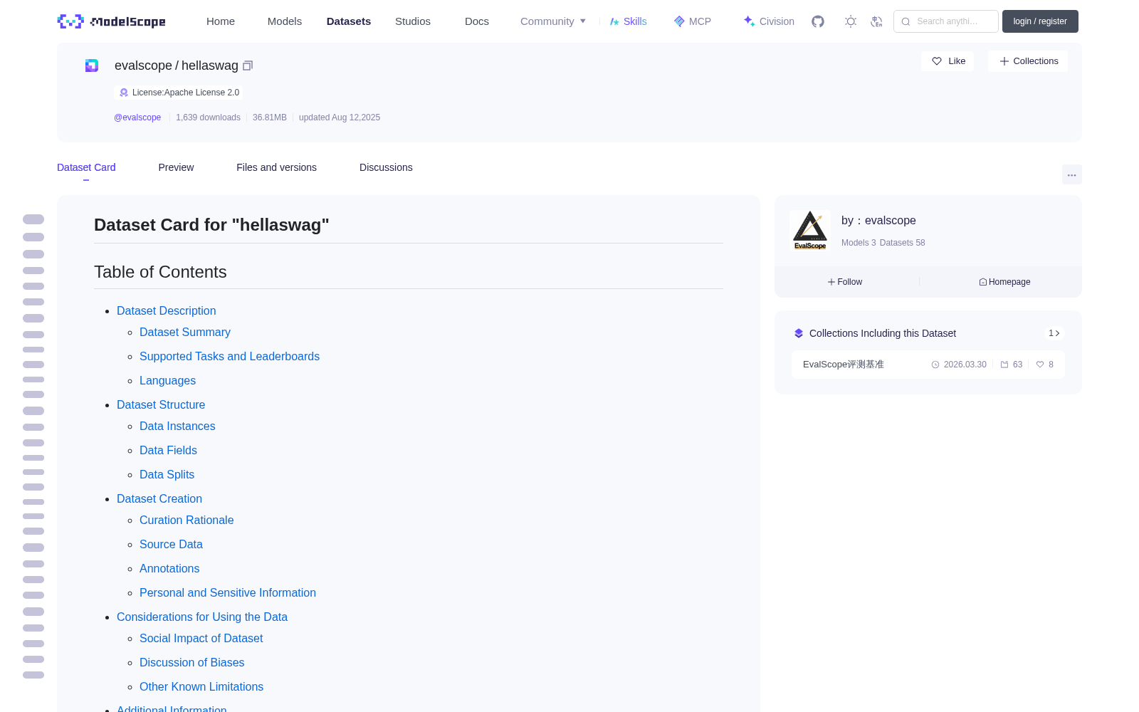Click the Models 3 count text
Image resolution: width=1139 pixels, height=712 pixels.
[859, 243]
